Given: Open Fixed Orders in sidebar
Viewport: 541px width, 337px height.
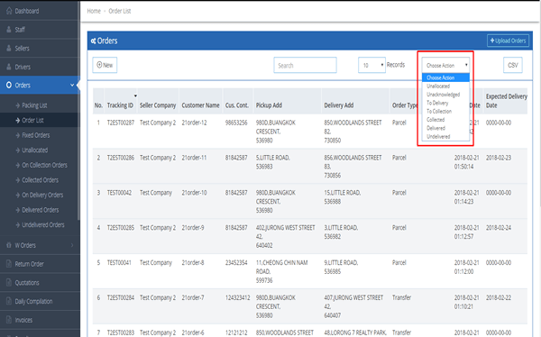Looking at the screenshot, I should [36, 135].
